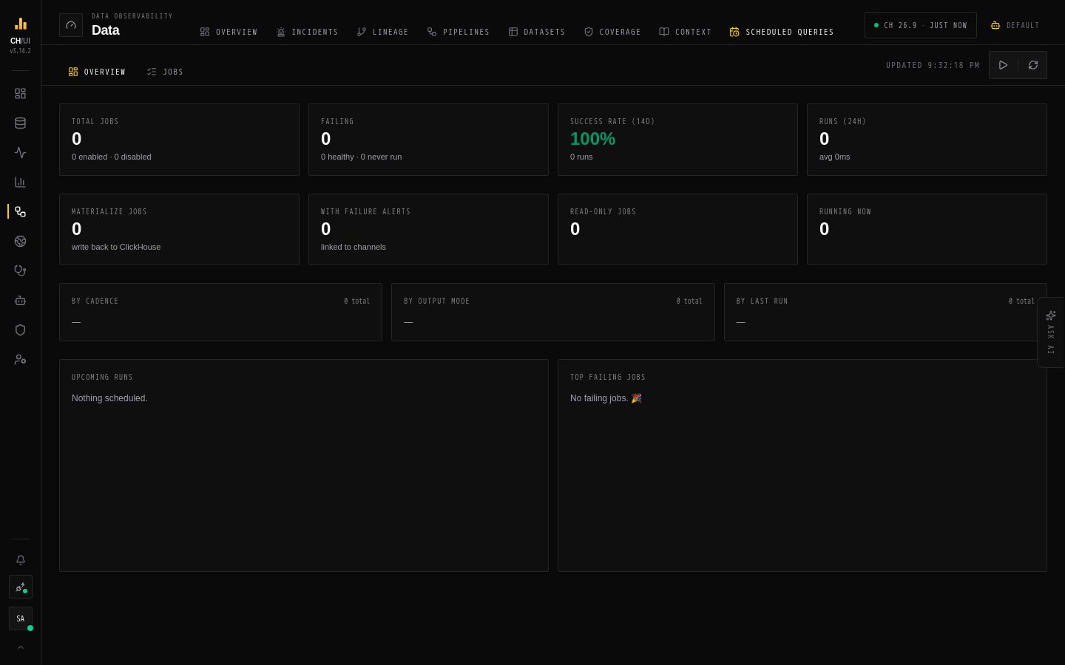The height and width of the screenshot is (665, 1065).
Task: Go to the top Overview tab
Action: coord(229,32)
